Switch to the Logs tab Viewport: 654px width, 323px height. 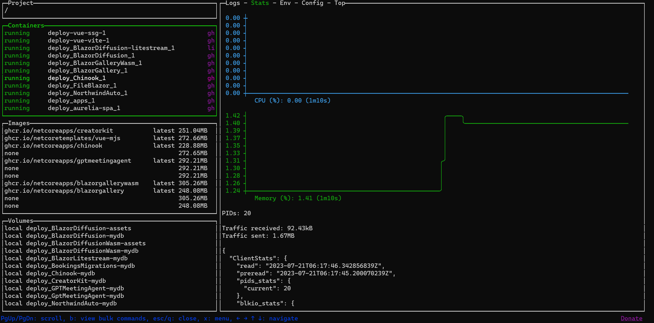232,3
